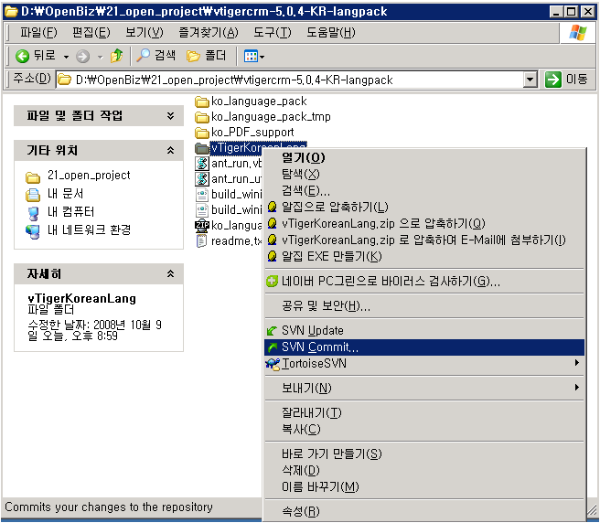Click the address bar path field
This screenshot has height=523, width=600.
pos(291,80)
